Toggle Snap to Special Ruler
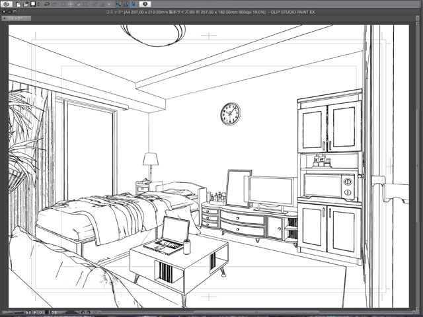This screenshot has width=423, height=317. (126, 4)
